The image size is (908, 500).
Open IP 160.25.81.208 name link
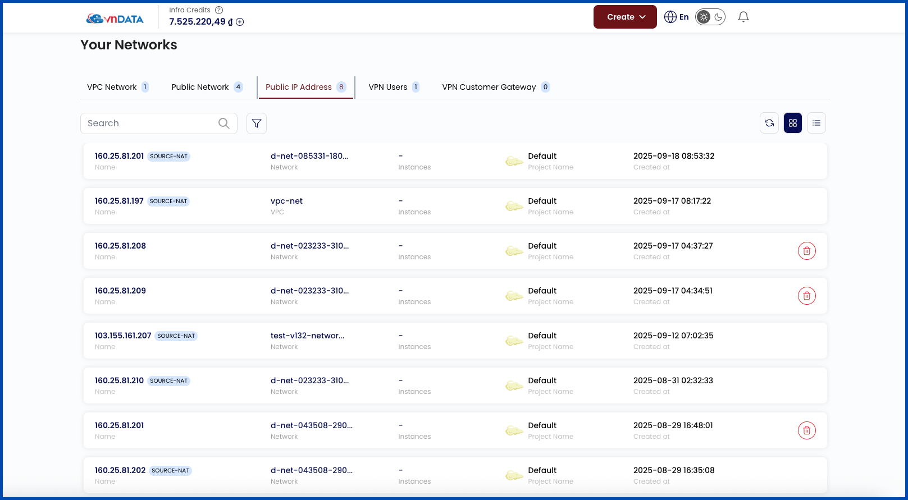(x=120, y=246)
